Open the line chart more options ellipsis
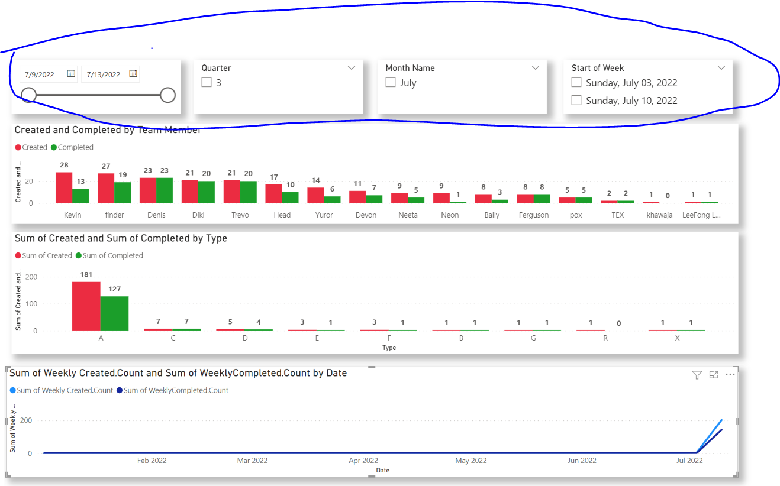The height and width of the screenshot is (486, 780). (x=730, y=375)
